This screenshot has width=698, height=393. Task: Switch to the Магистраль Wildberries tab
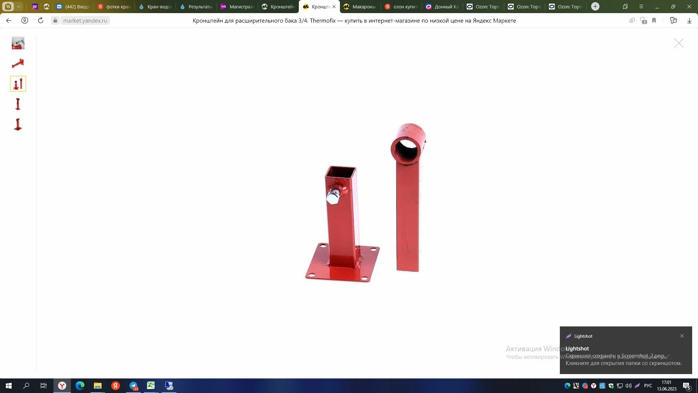pyautogui.click(x=237, y=7)
